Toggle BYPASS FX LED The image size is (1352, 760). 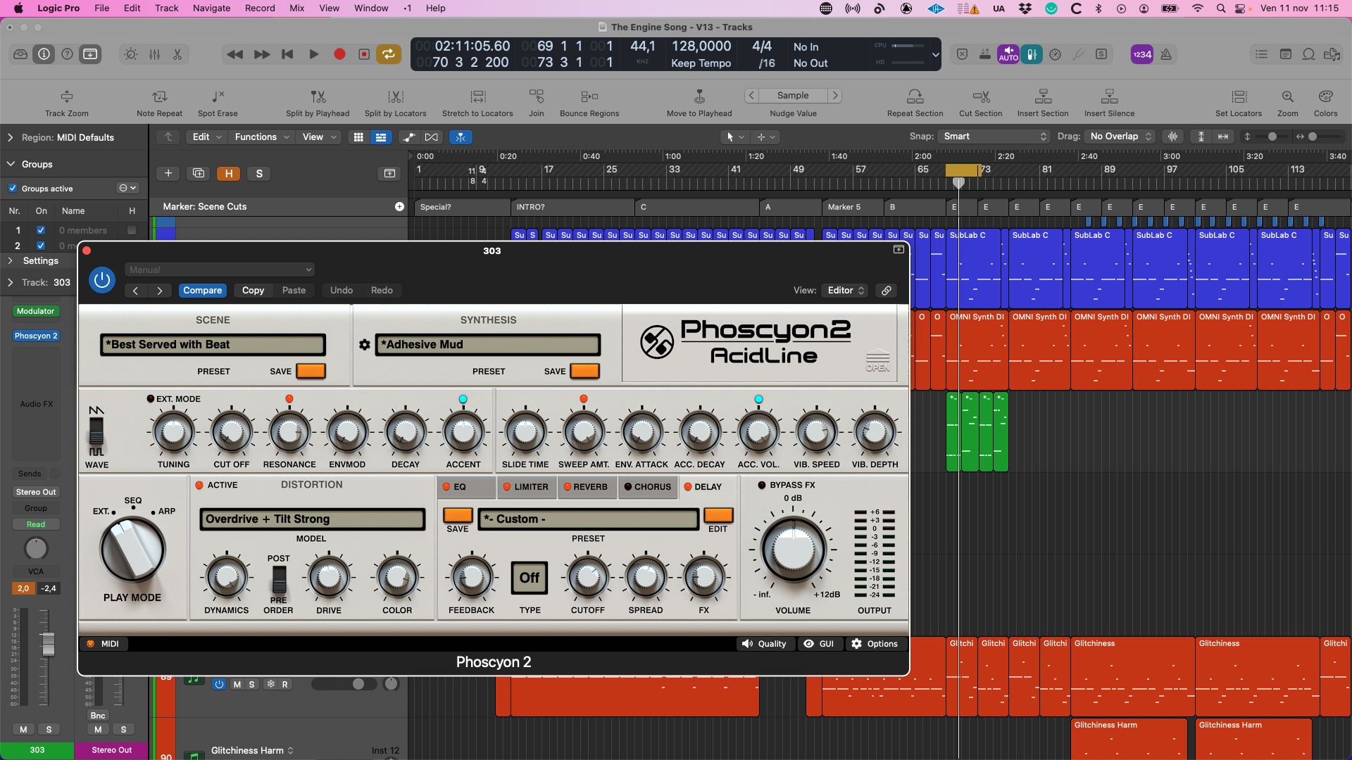coord(762,486)
